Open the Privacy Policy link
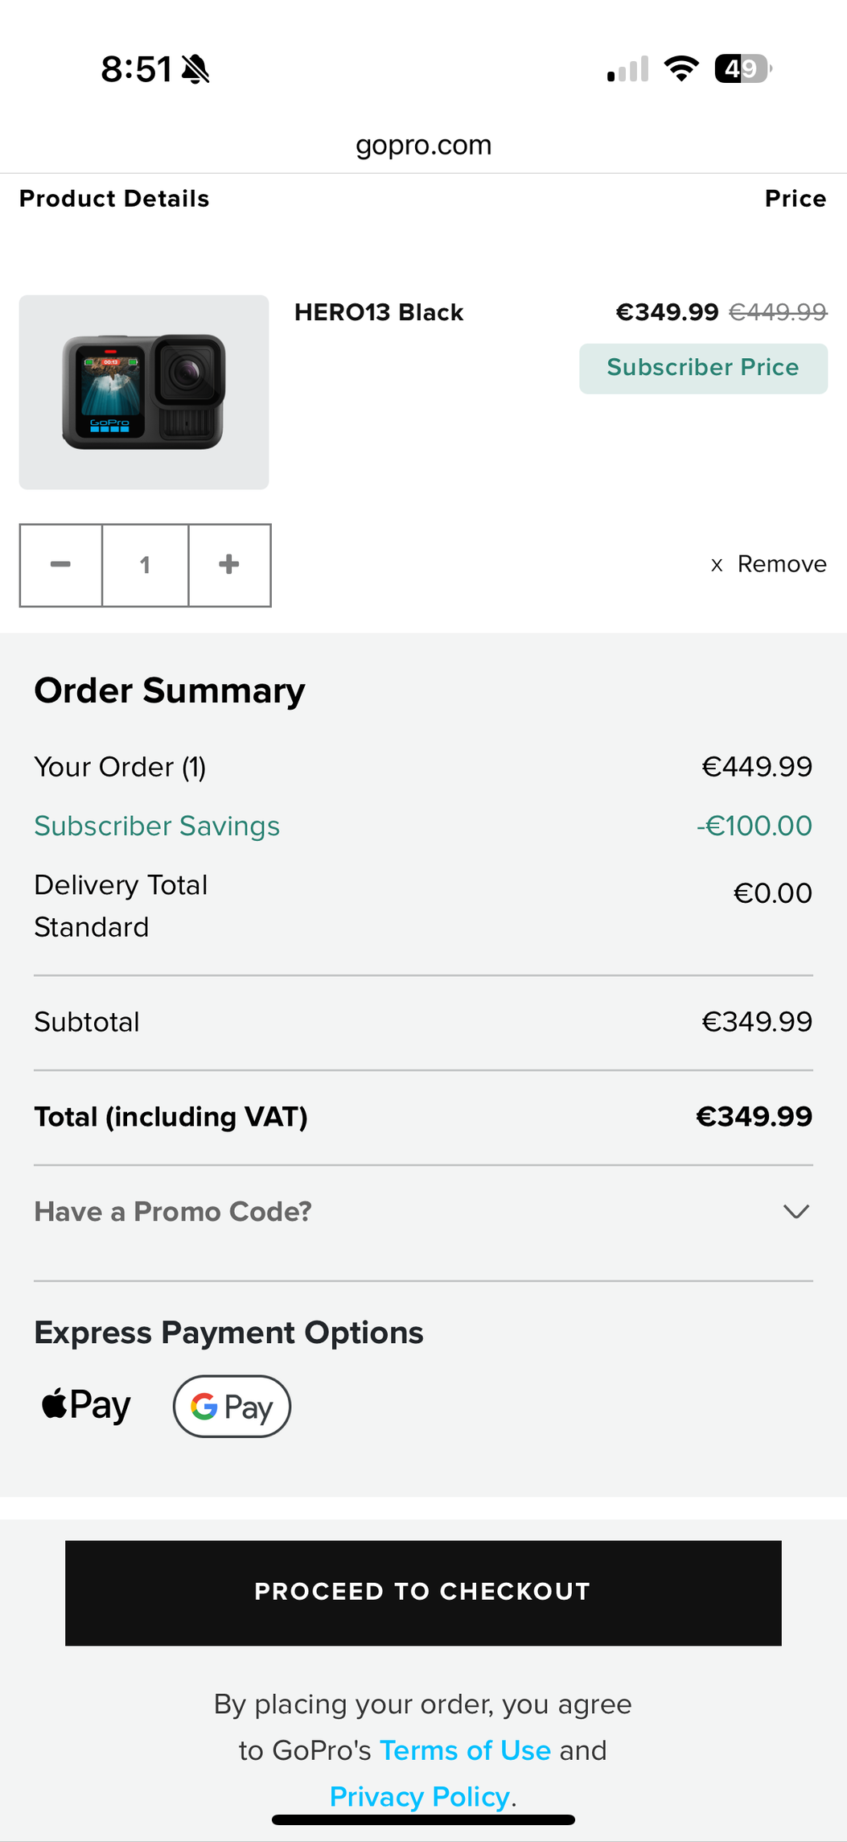The width and height of the screenshot is (847, 1842). pos(420,1797)
